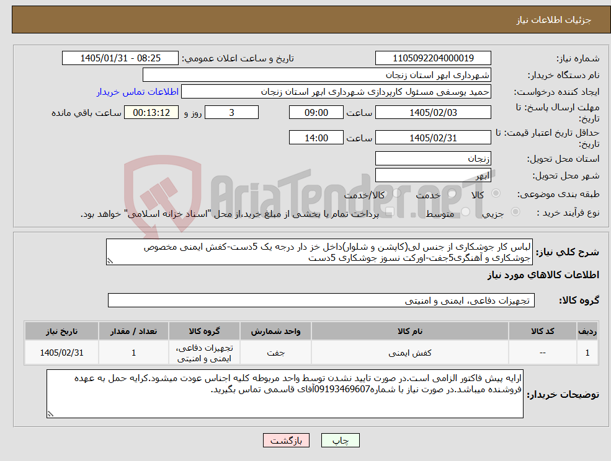
Task: Click the ردیف column header
Action: click(x=587, y=331)
